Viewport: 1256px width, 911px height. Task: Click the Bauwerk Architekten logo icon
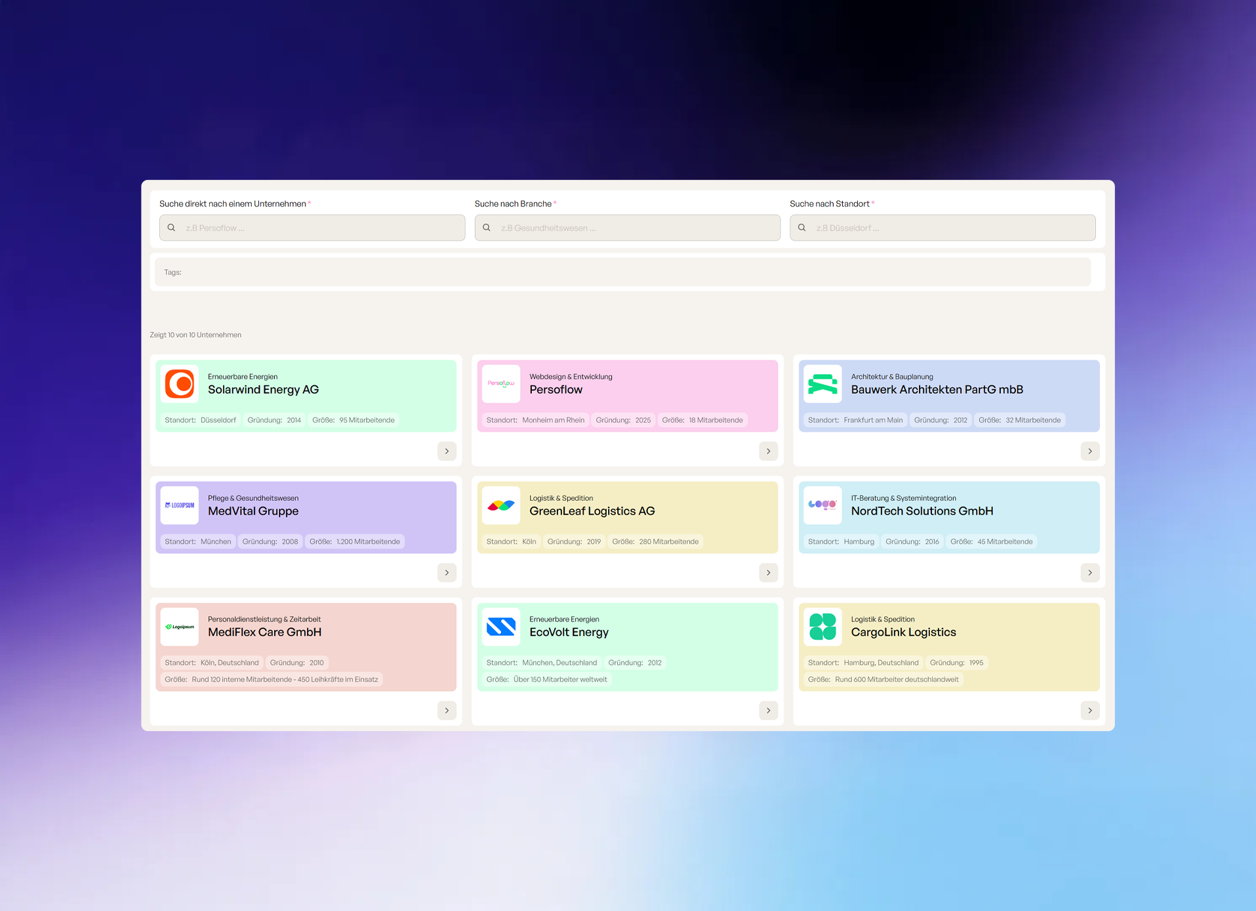[x=822, y=384]
